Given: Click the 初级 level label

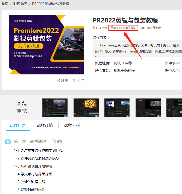Looking at the screenshot, I should point(117,63).
